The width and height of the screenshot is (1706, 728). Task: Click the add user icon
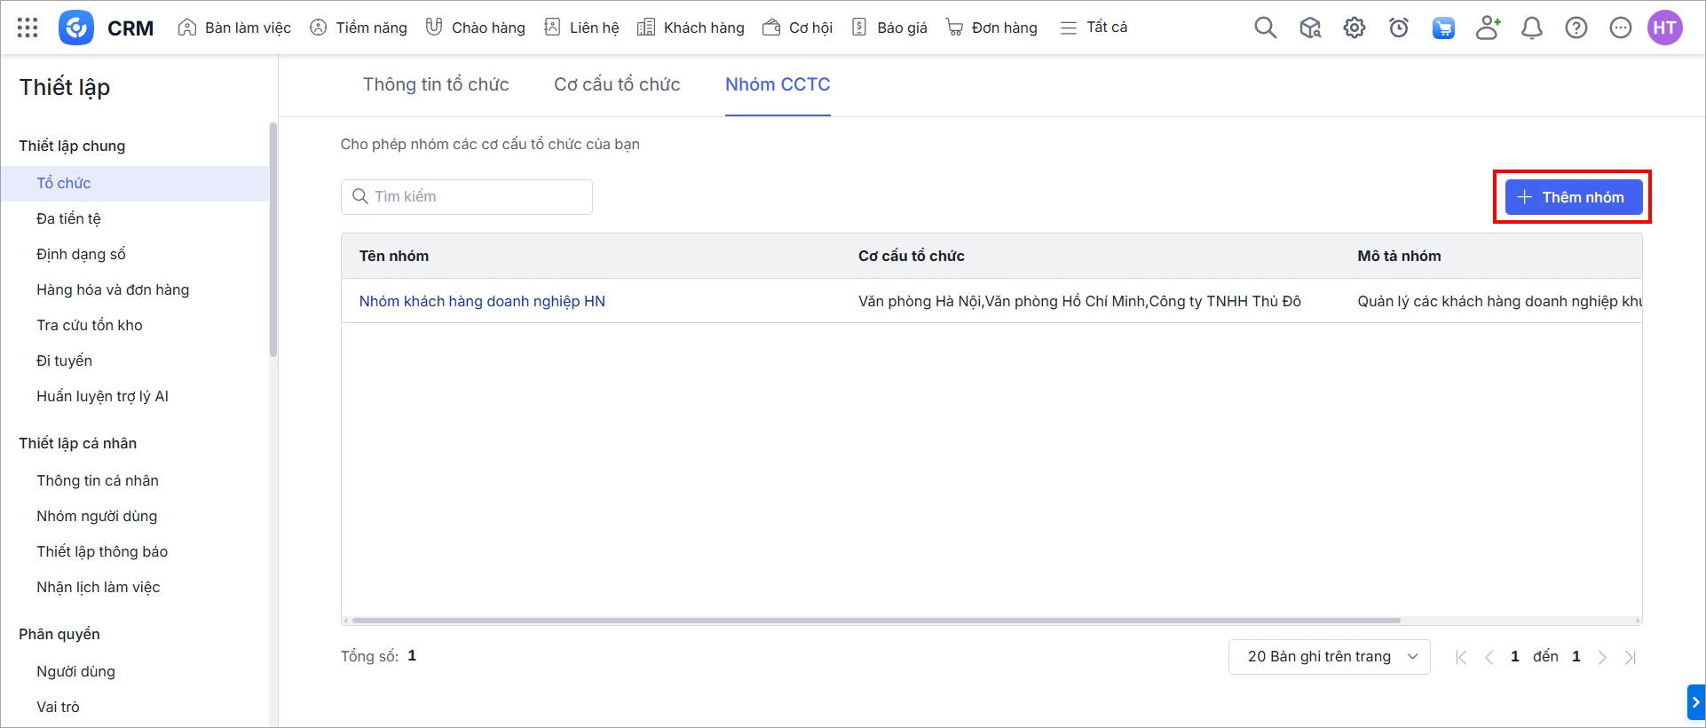pos(1488,28)
